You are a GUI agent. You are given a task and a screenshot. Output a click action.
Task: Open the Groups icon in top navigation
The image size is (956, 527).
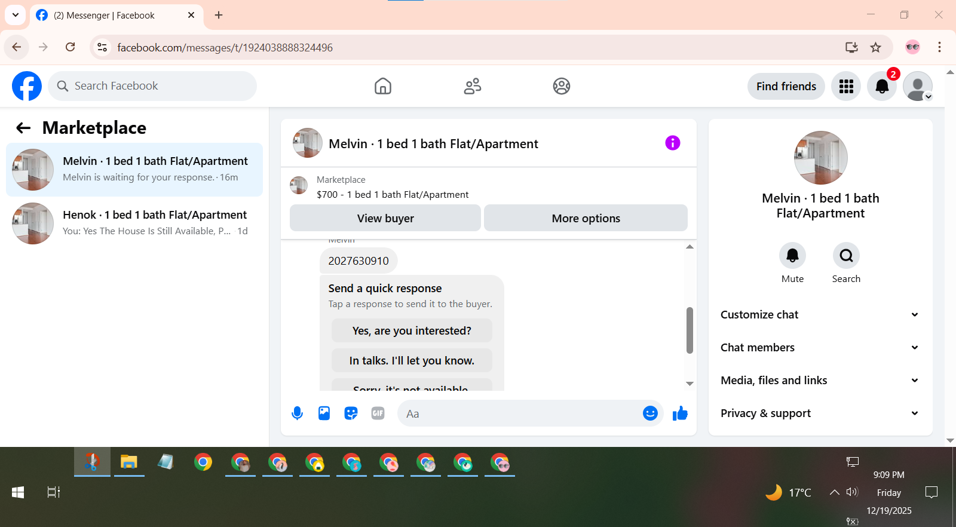pos(562,86)
